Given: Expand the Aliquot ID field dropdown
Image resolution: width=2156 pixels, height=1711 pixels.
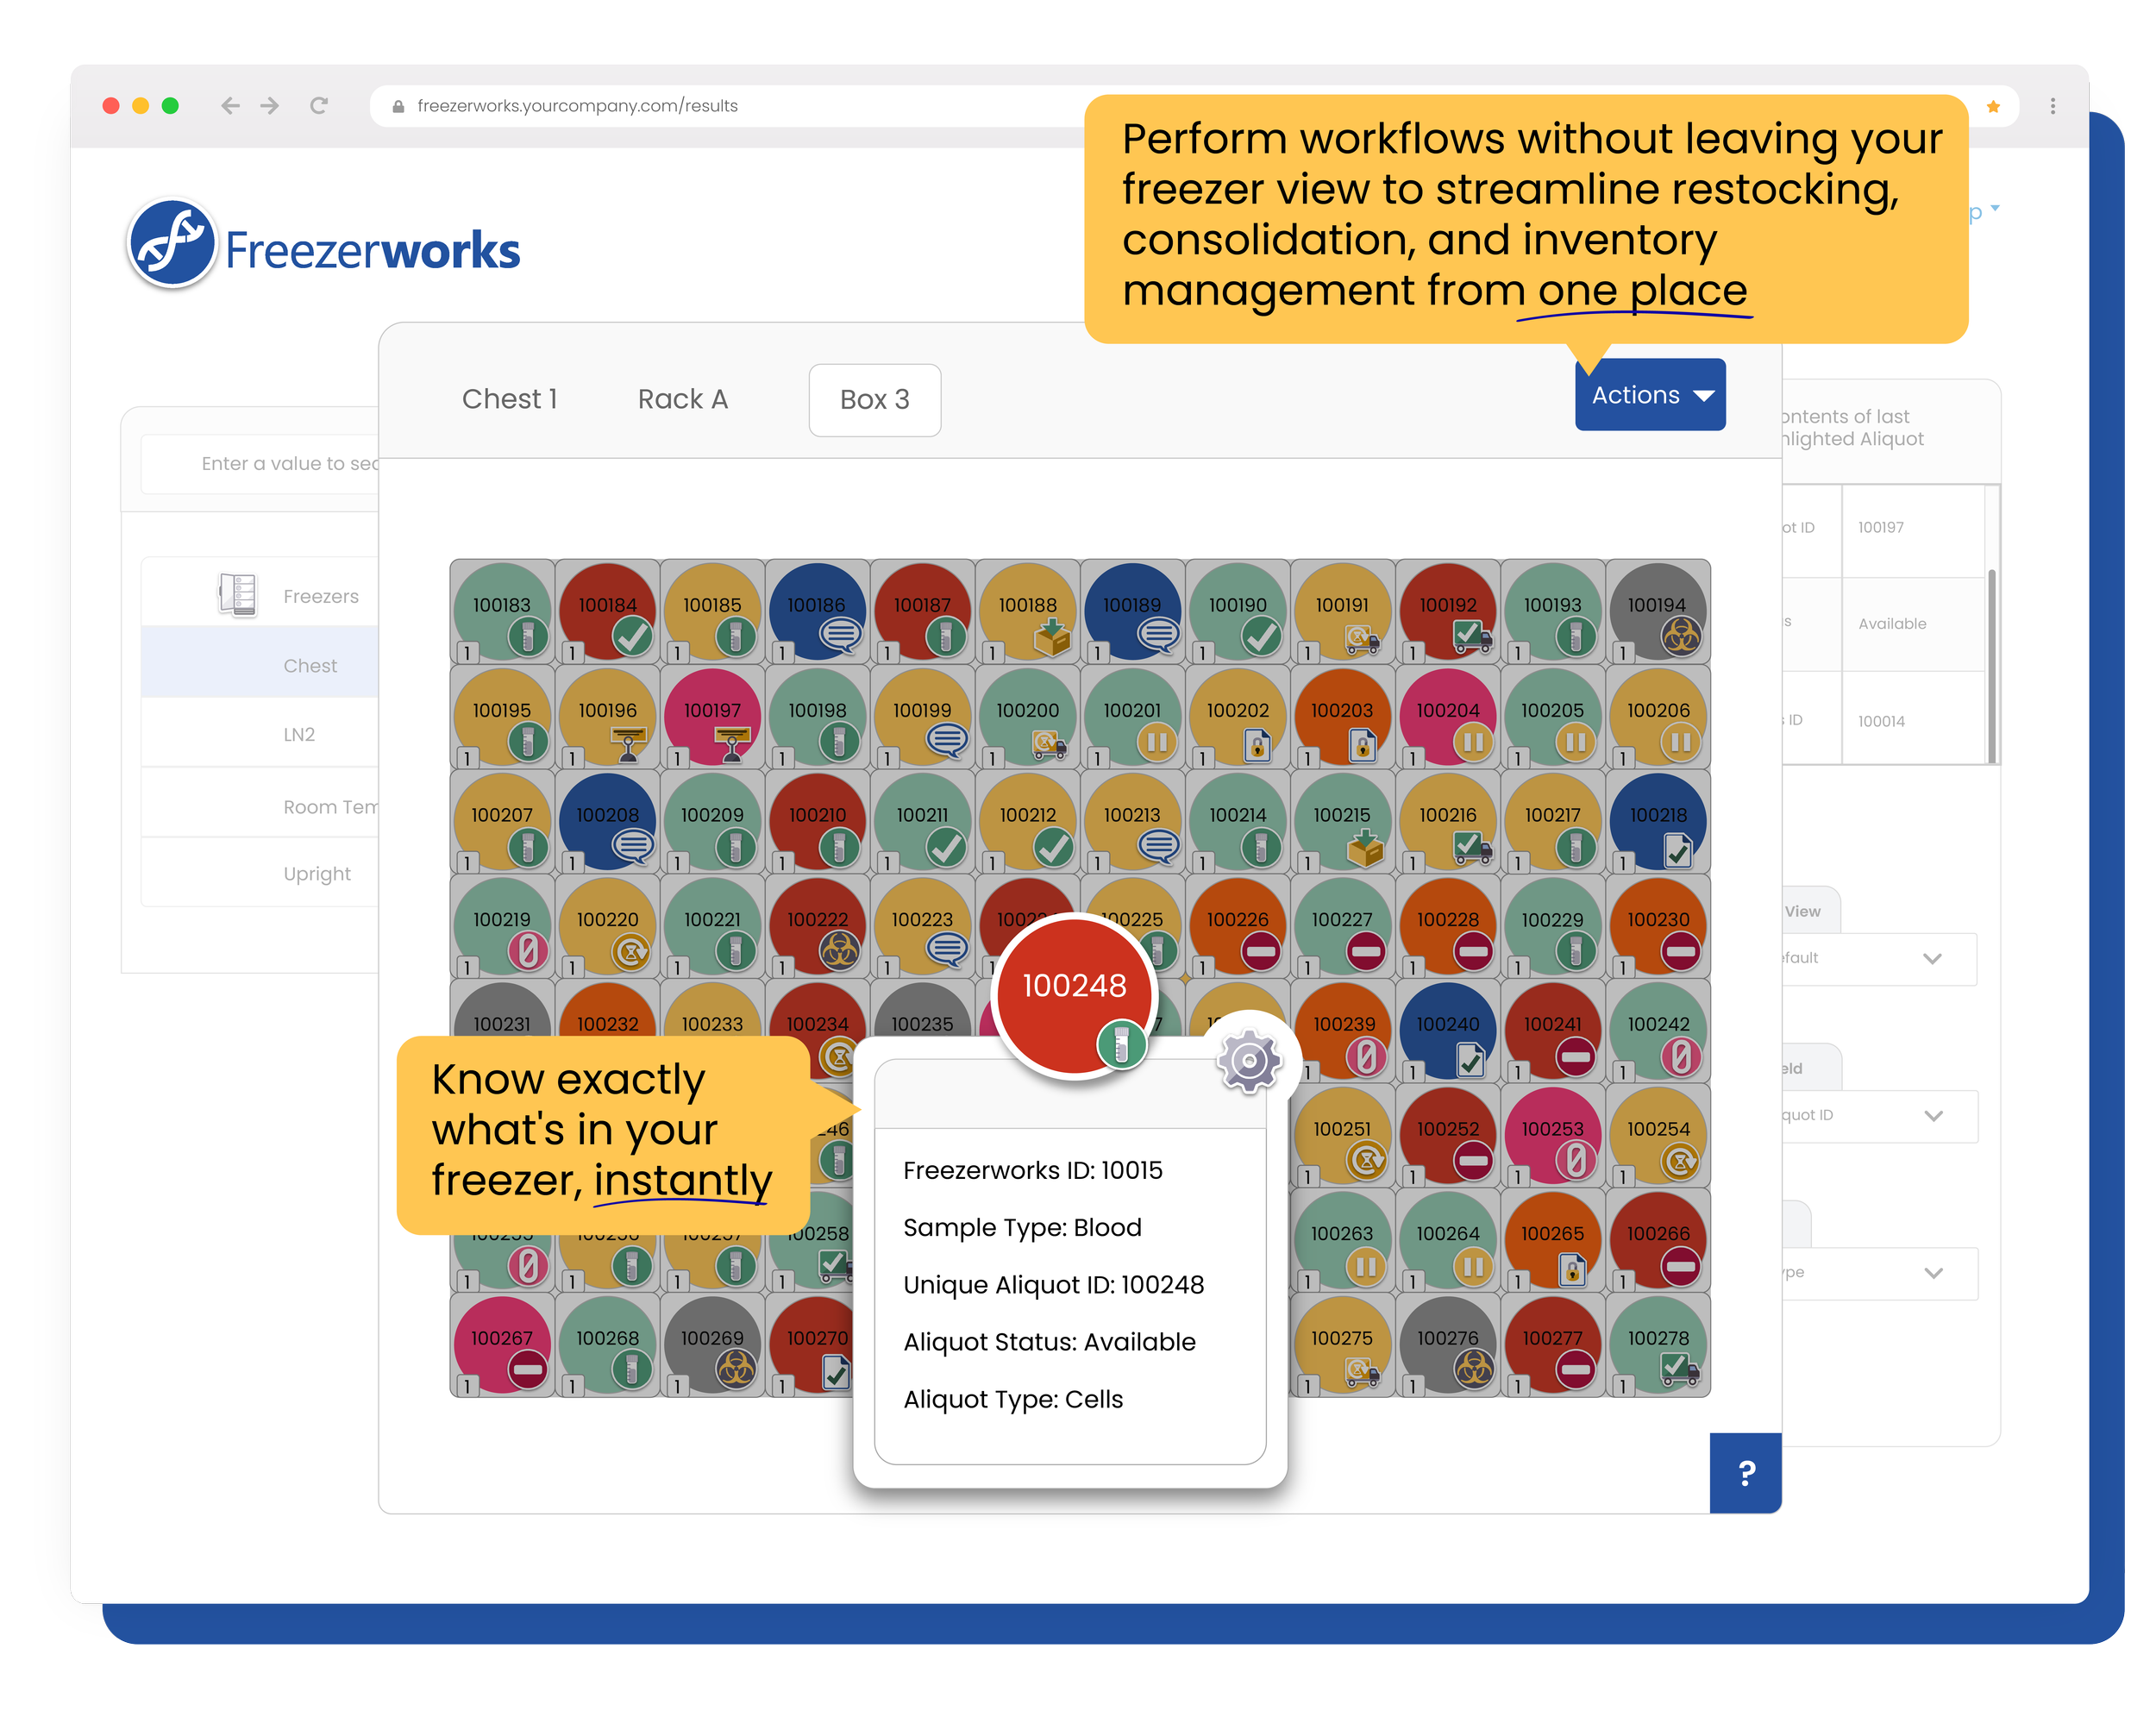Looking at the screenshot, I should [1878, 1115].
